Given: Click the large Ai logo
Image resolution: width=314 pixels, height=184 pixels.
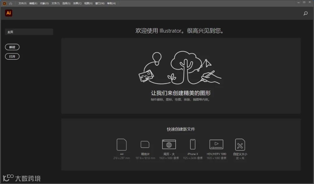Looking at the screenshot, I should click(9, 13).
